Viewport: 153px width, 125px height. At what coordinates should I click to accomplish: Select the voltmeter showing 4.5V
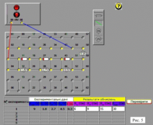67,70
